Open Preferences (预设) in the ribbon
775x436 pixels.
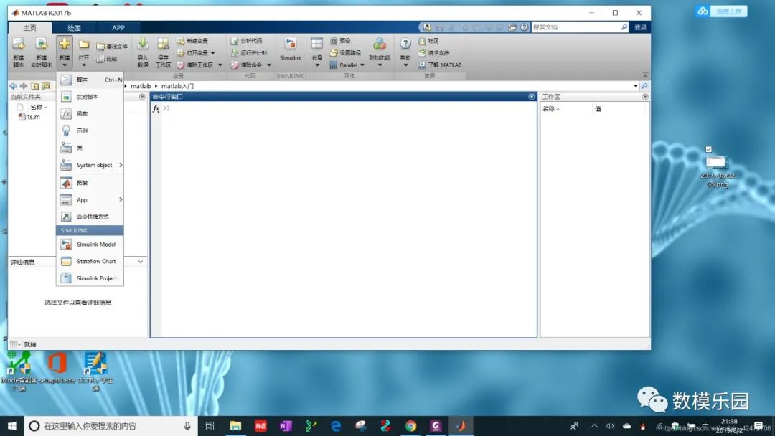pos(340,40)
